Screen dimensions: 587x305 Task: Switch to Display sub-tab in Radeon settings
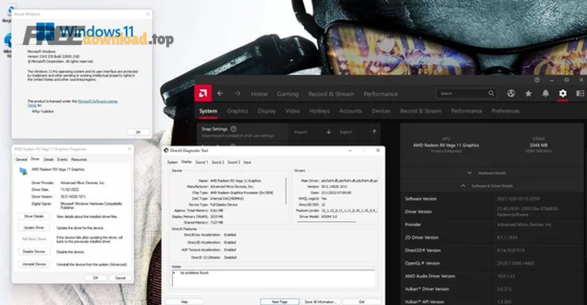[267, 111]
